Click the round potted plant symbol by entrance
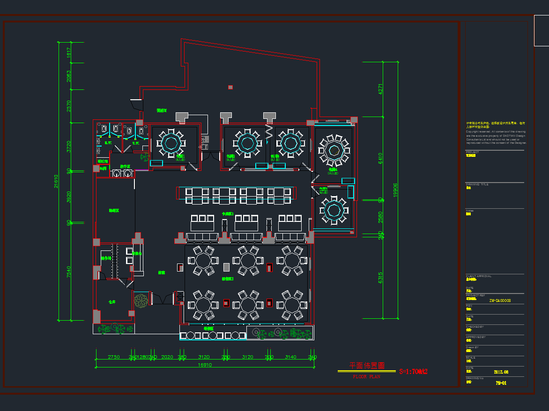This screenshot has width=549, height=411. click(141, 301)
